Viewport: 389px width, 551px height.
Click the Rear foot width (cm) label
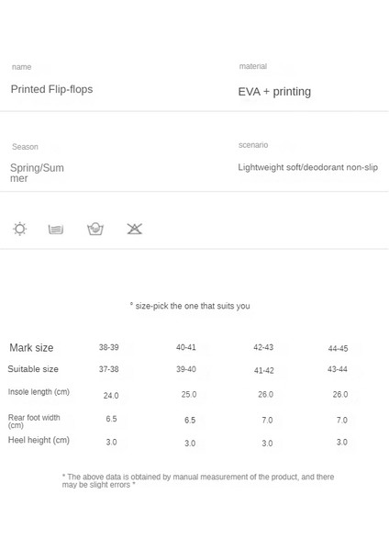coord(34,422)
